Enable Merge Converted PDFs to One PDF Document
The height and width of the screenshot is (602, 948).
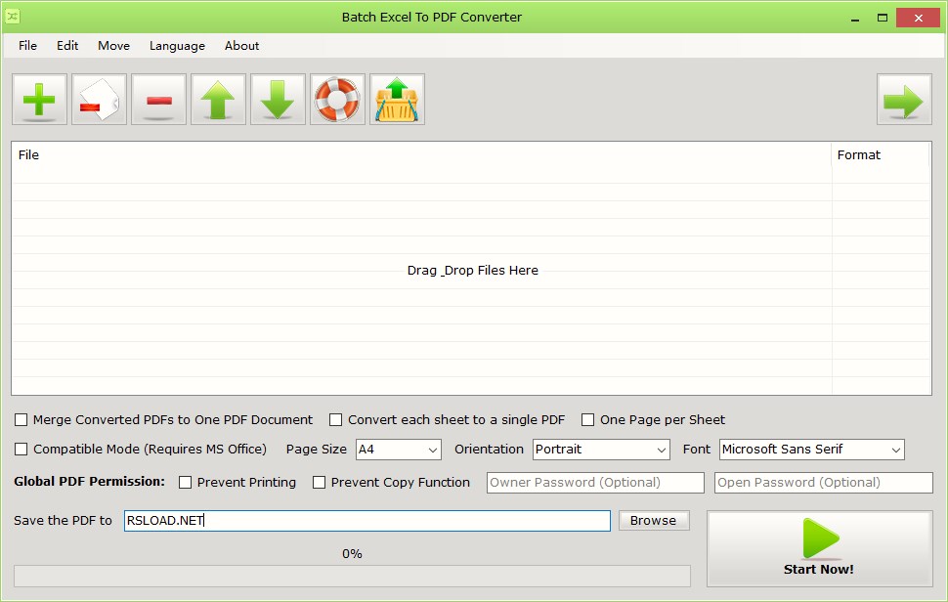point(21,419)
